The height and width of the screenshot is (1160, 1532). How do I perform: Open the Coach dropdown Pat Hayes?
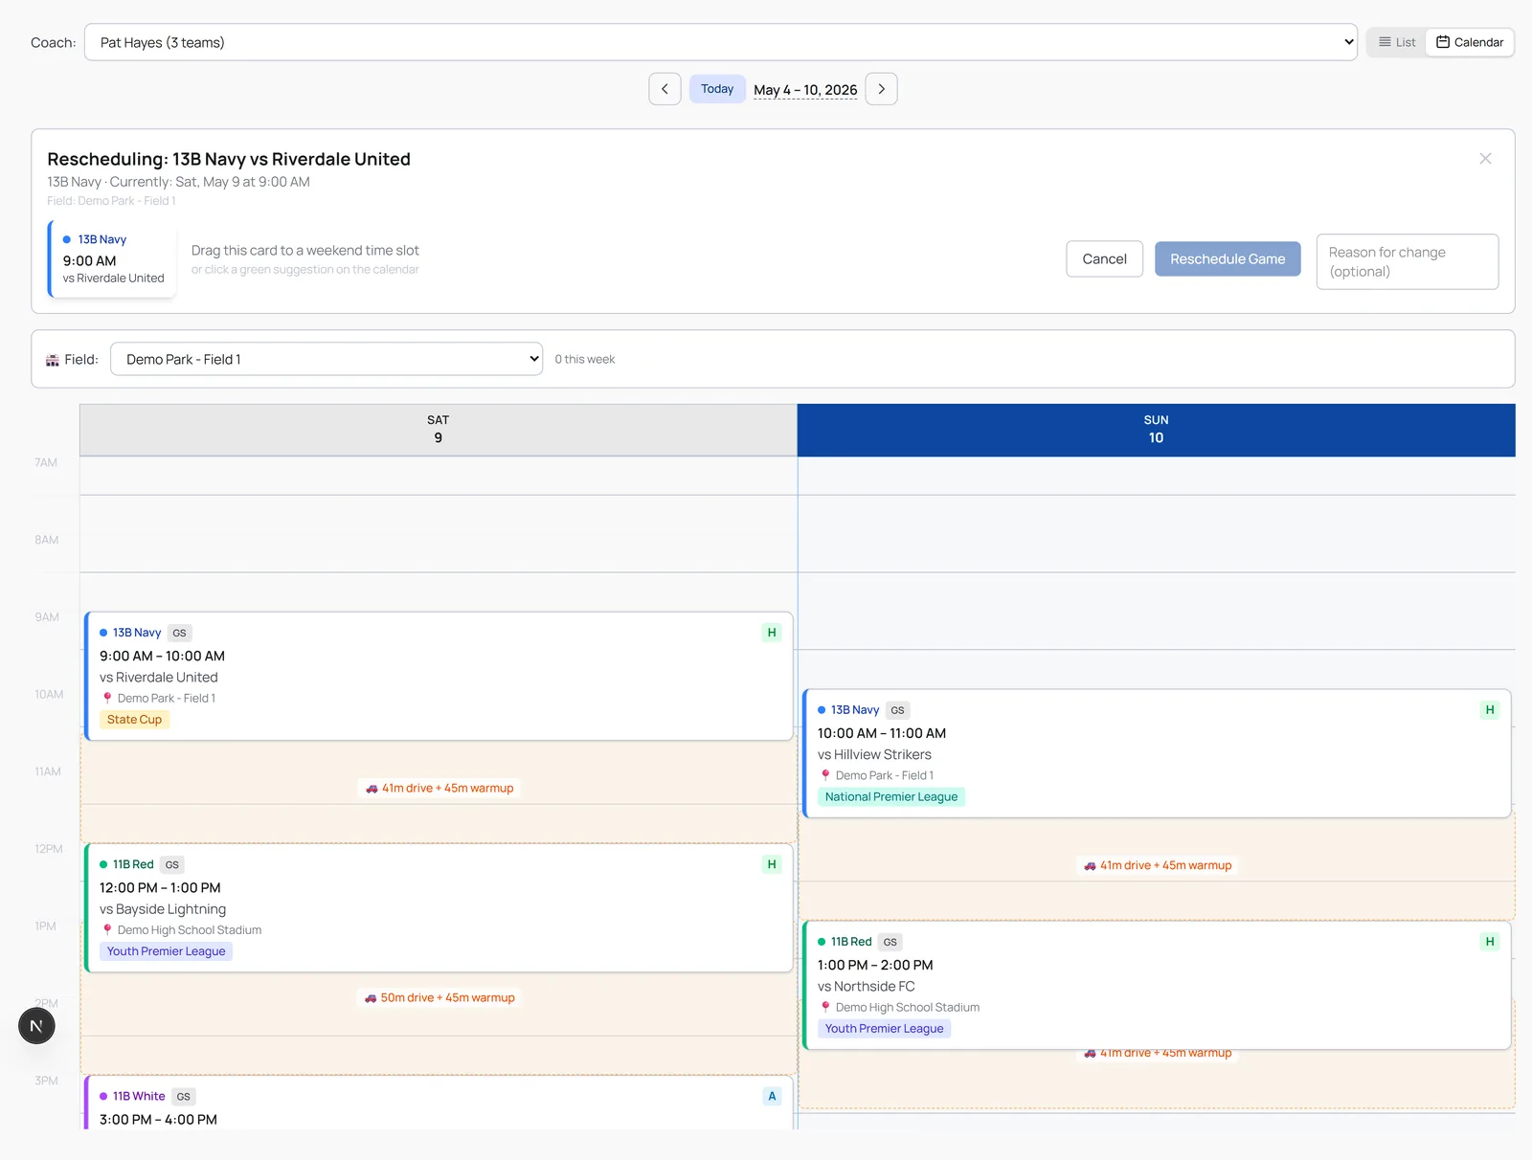[x=721, y=42]
